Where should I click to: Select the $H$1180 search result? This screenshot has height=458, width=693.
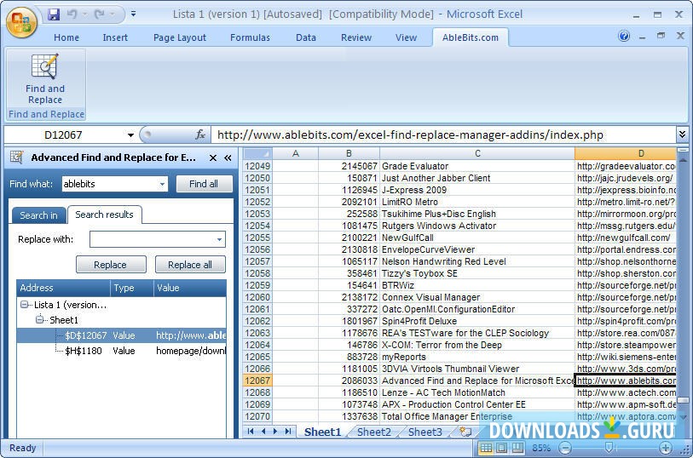point(122,351)
